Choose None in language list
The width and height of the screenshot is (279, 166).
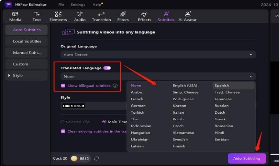pyautogui.click(x=136, y=86)
